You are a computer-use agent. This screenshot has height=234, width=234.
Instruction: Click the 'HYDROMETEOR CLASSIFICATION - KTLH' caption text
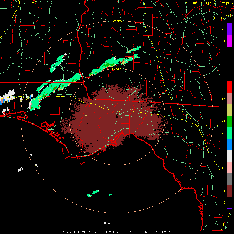(100, 232)
